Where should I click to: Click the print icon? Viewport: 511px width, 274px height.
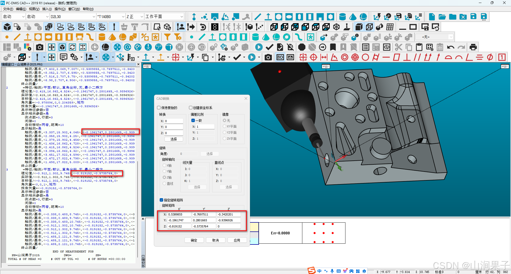click(x=473, y=47)
